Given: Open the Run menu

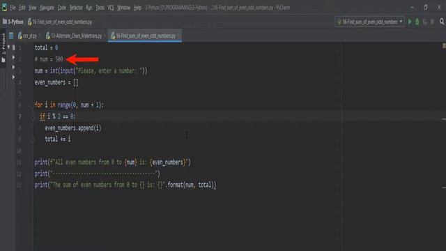Looking at the screenshot, I should tap(89, 8).
